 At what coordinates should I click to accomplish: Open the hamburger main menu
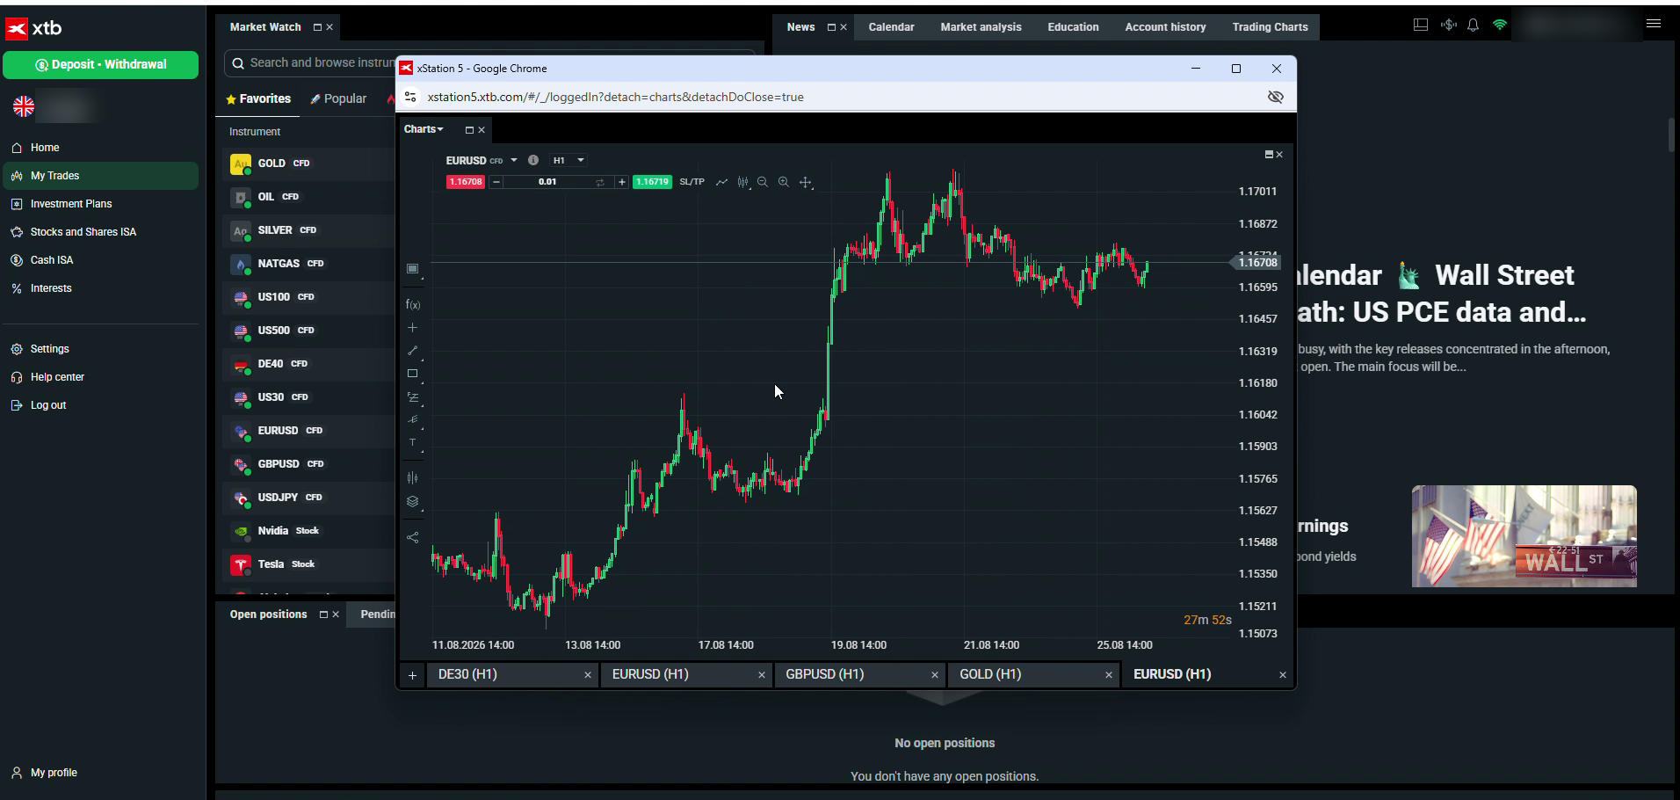coord(1654,25)
